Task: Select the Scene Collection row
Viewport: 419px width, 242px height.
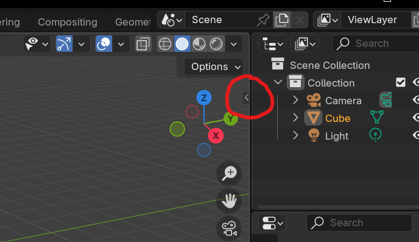Action: 329,65
